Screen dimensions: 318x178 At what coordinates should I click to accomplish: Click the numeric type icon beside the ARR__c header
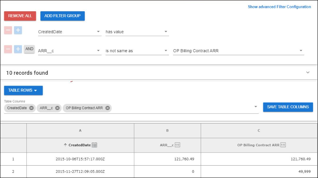click(177, 145)
